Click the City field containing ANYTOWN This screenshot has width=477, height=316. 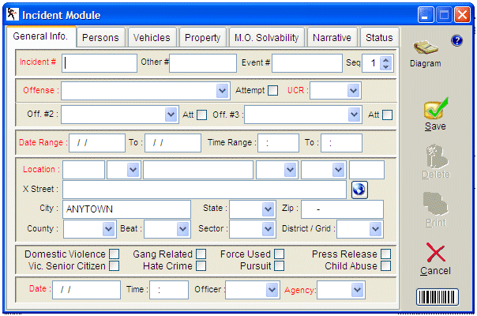pos(126,209)
